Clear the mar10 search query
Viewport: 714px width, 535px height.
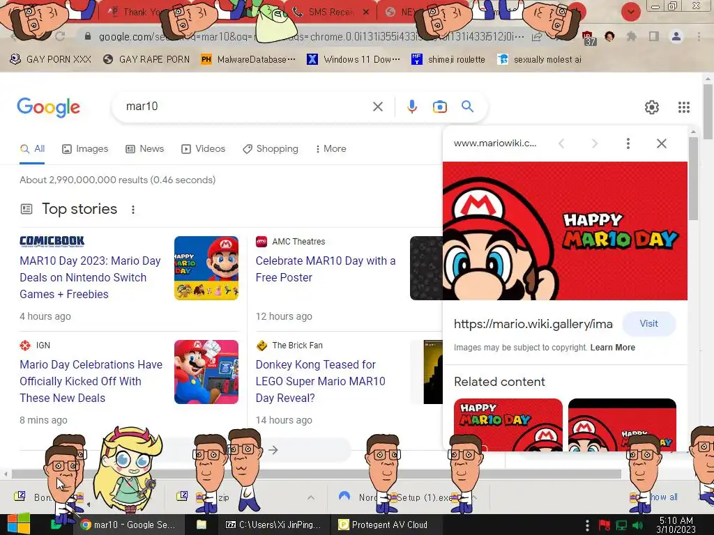tap(377, 107)
